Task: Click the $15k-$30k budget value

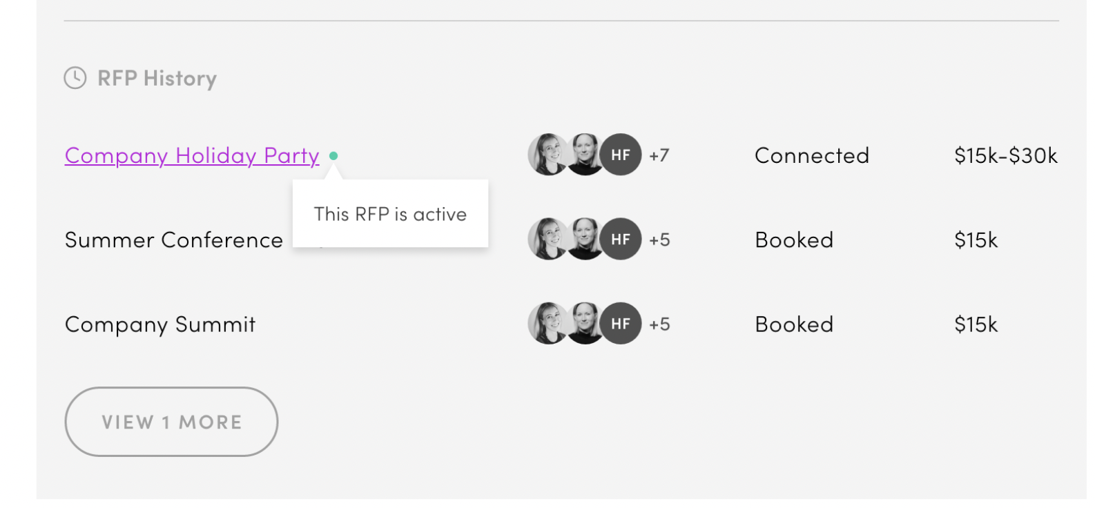Action: (x=1006, y=156)
